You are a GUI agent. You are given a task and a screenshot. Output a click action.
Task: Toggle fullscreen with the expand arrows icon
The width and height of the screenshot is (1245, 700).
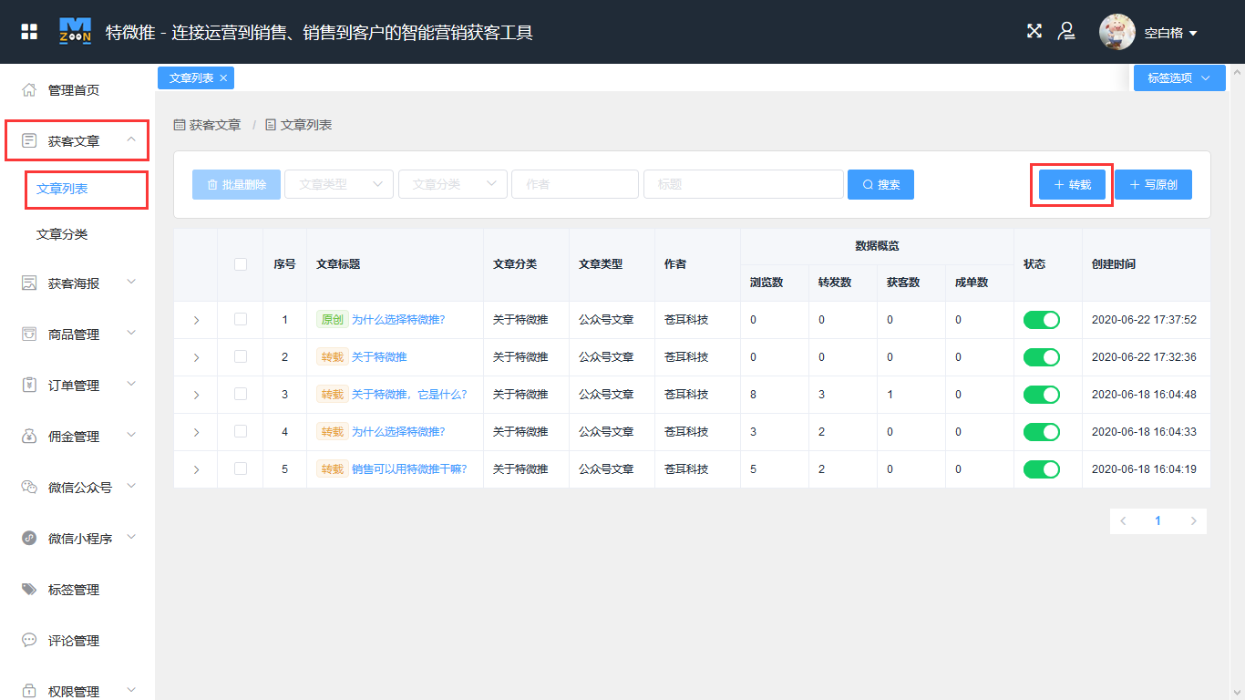1034,31
